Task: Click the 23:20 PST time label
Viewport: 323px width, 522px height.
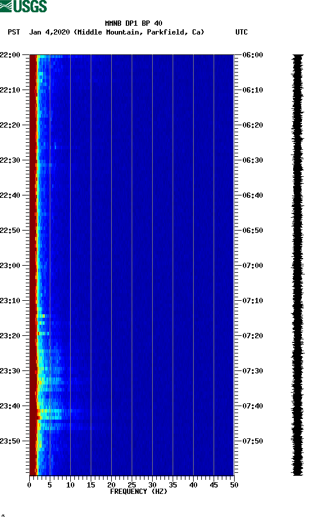Action: [10, 336]
